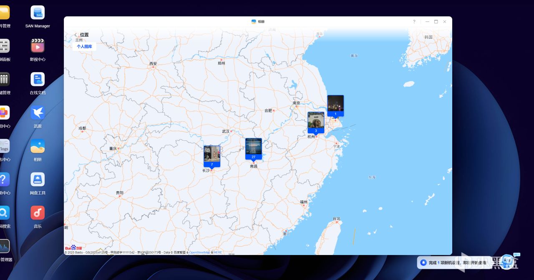Image resolution: width=534 pixels, height=280 pixels.
Task: Click the 南昌 city label on map
Action: [x=254, y=166]
